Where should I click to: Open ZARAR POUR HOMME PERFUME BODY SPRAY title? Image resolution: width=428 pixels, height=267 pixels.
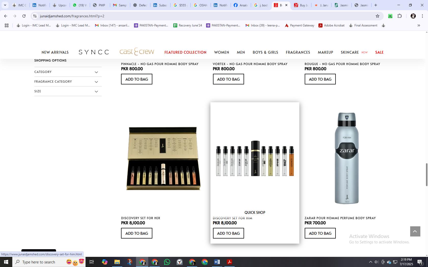pyautogui.click(x=340, y=218)
